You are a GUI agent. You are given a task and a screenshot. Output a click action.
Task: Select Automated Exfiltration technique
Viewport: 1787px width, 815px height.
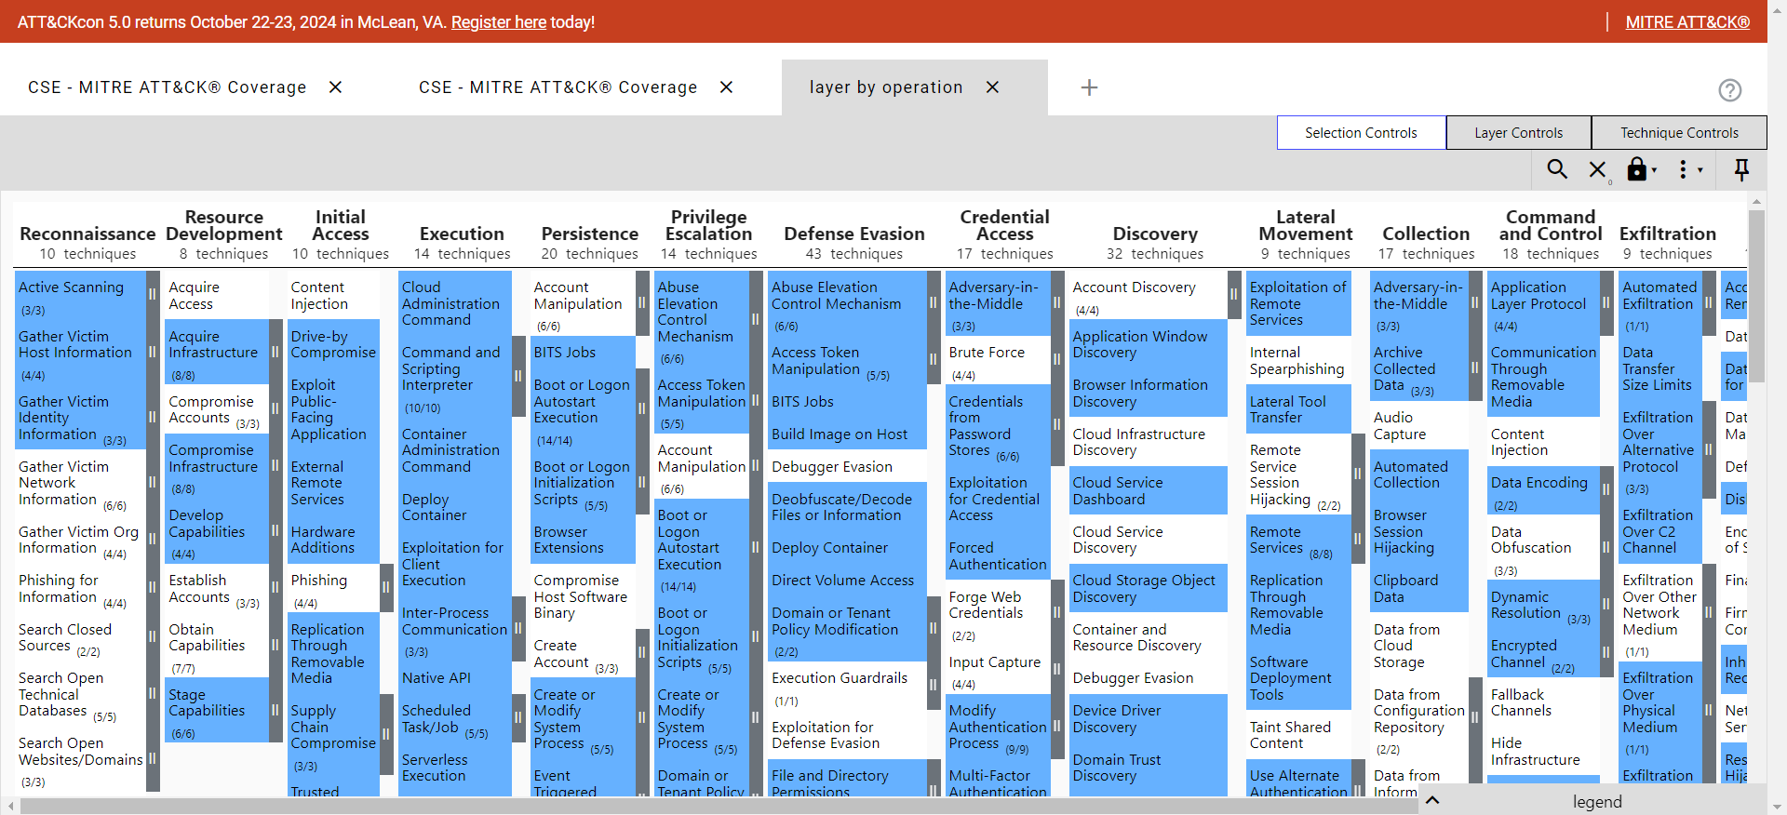coord(1660,303)
